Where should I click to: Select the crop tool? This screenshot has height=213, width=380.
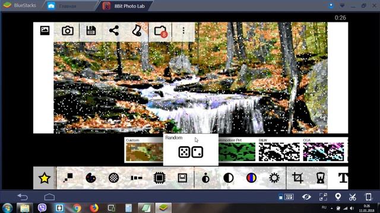(297, 178)
